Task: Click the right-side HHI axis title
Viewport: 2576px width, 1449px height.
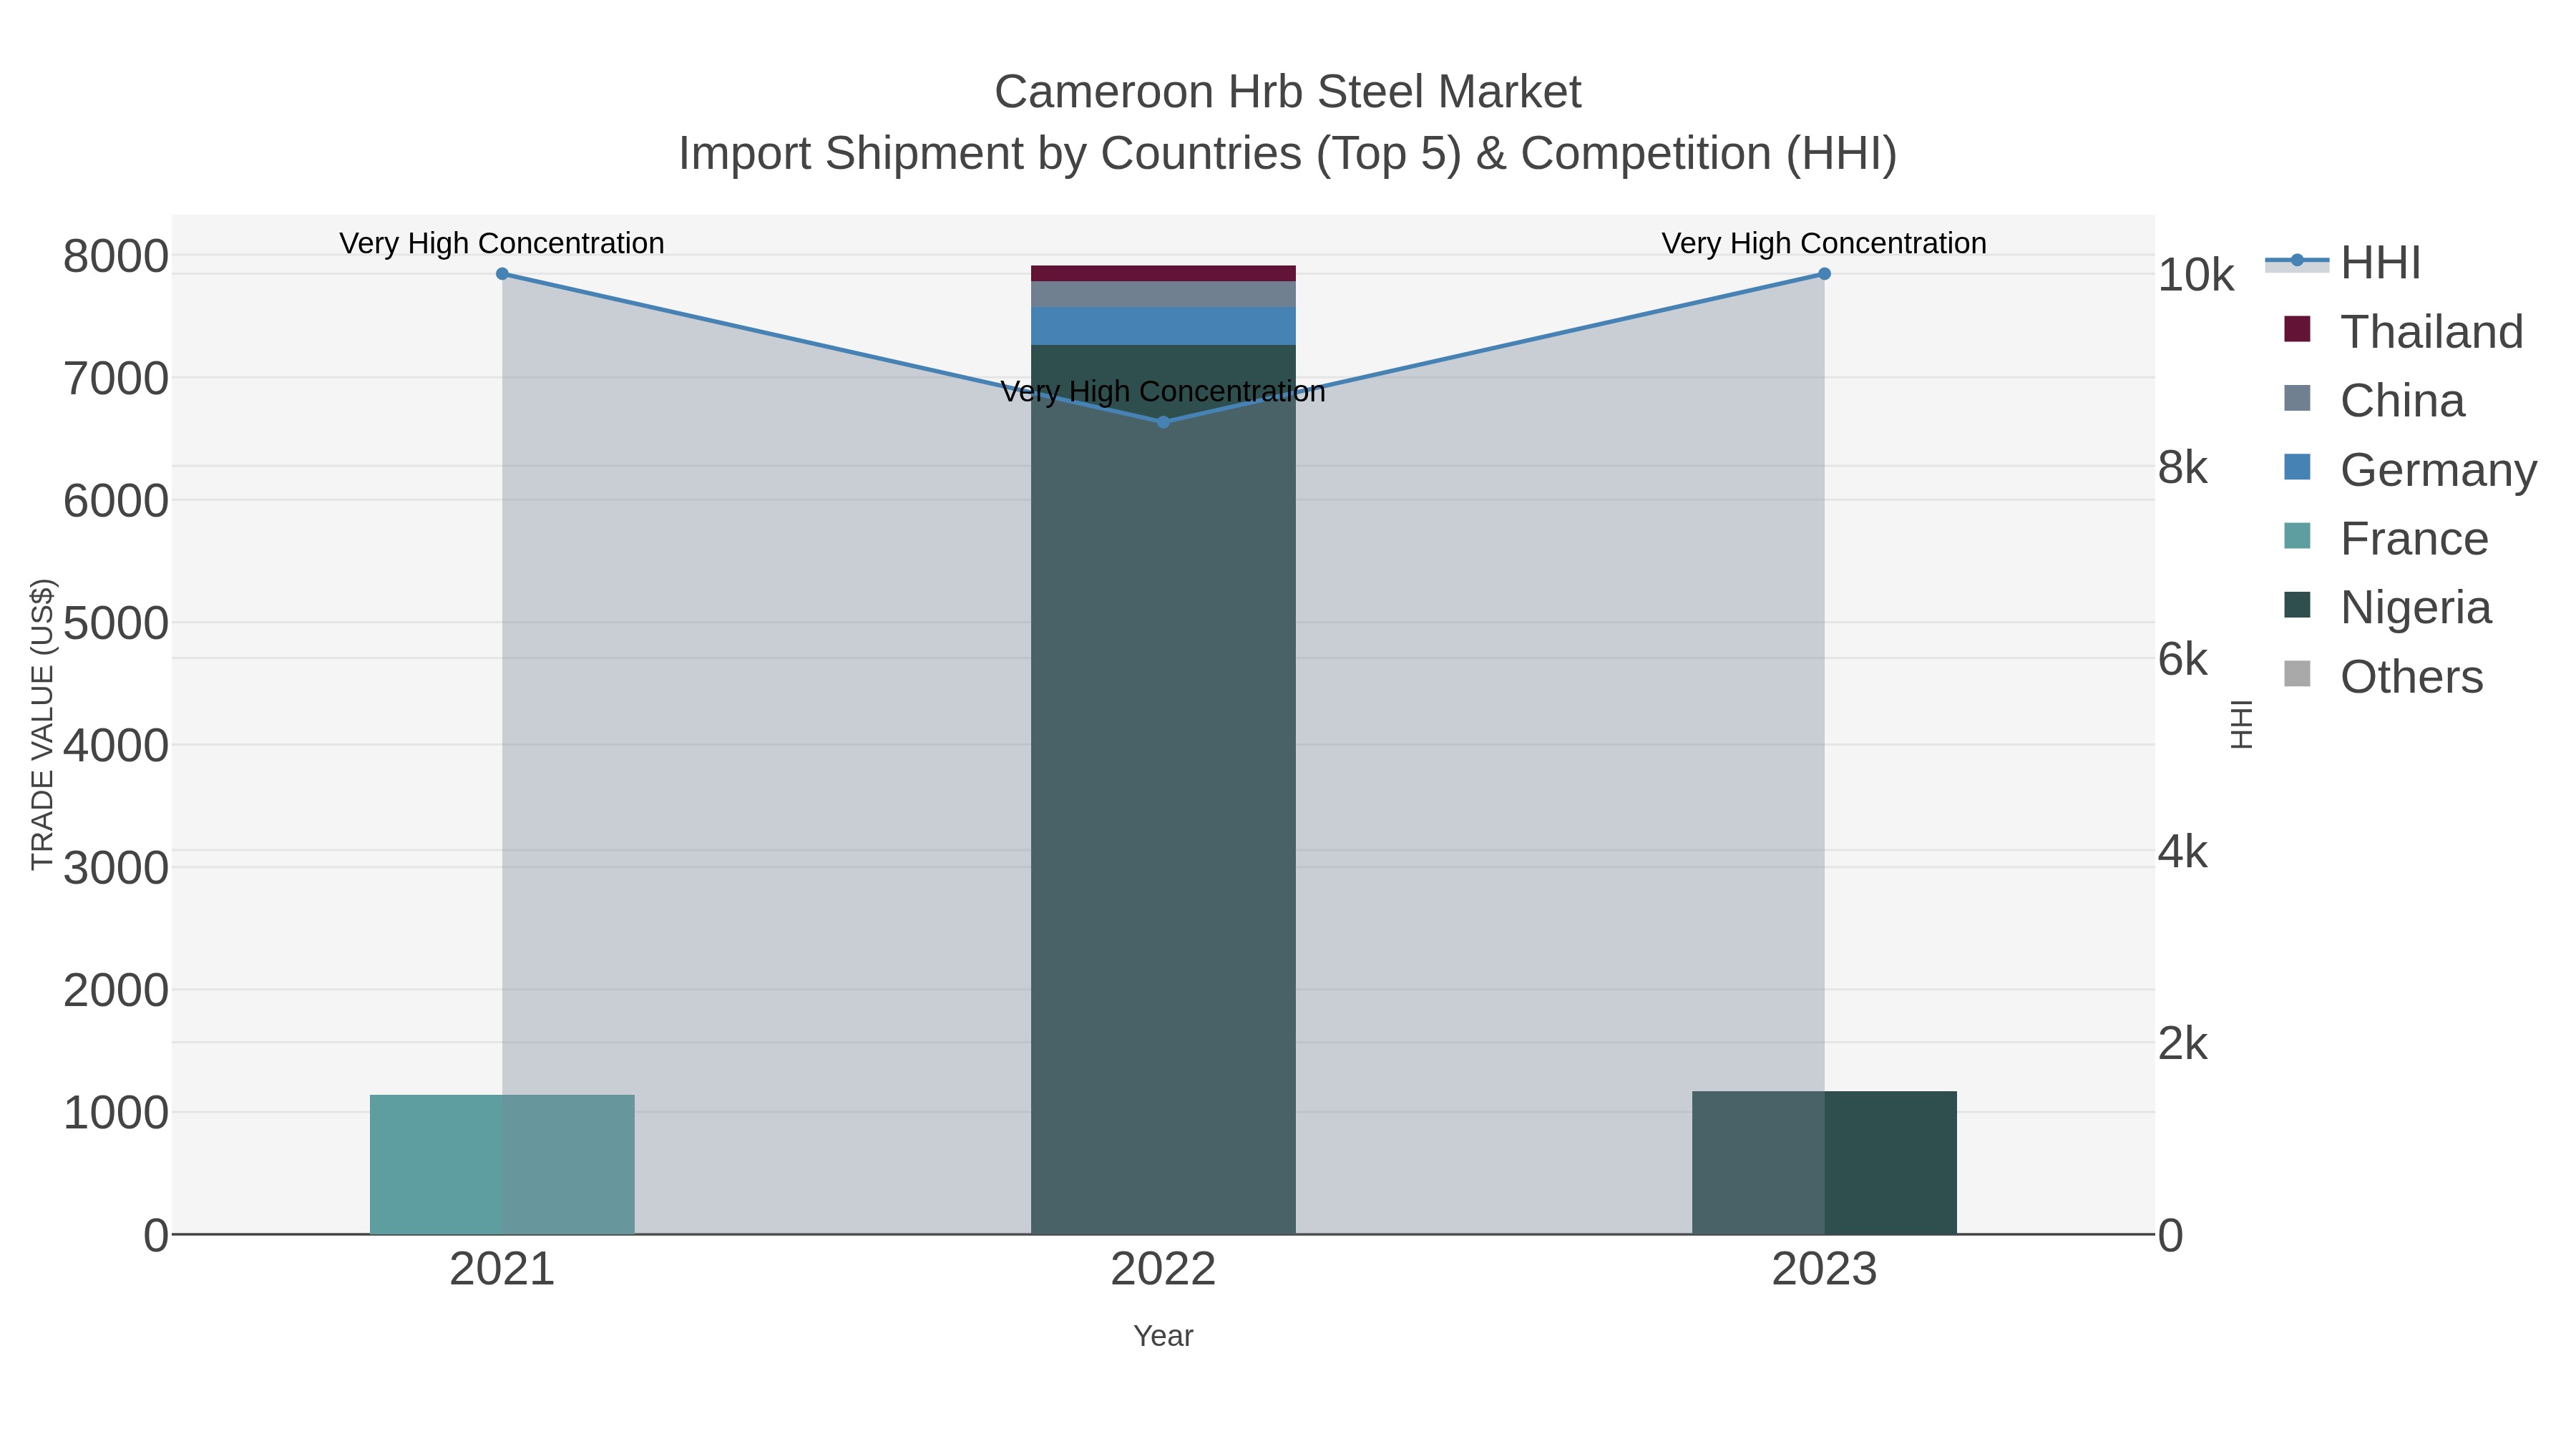Action: click(x=2242, y=724)
